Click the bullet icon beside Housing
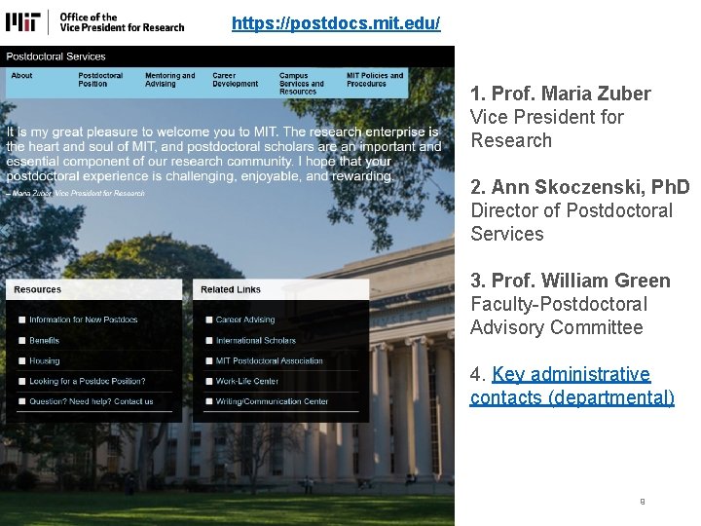 pos(21,361)
